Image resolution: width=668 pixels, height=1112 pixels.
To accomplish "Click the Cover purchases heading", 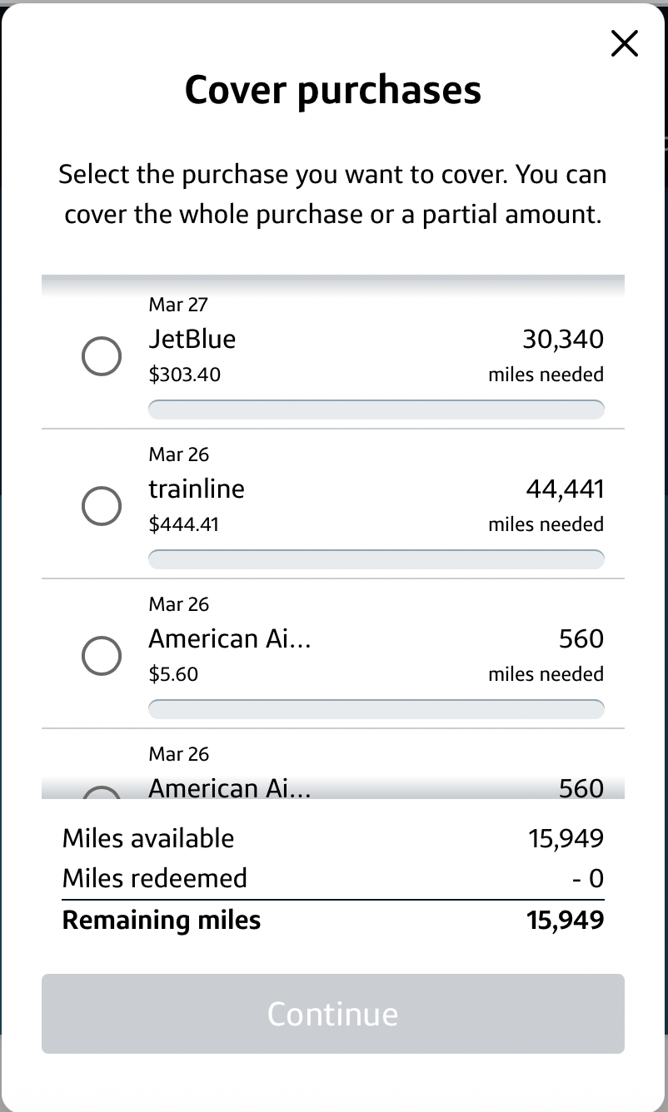I will (333, 90).
